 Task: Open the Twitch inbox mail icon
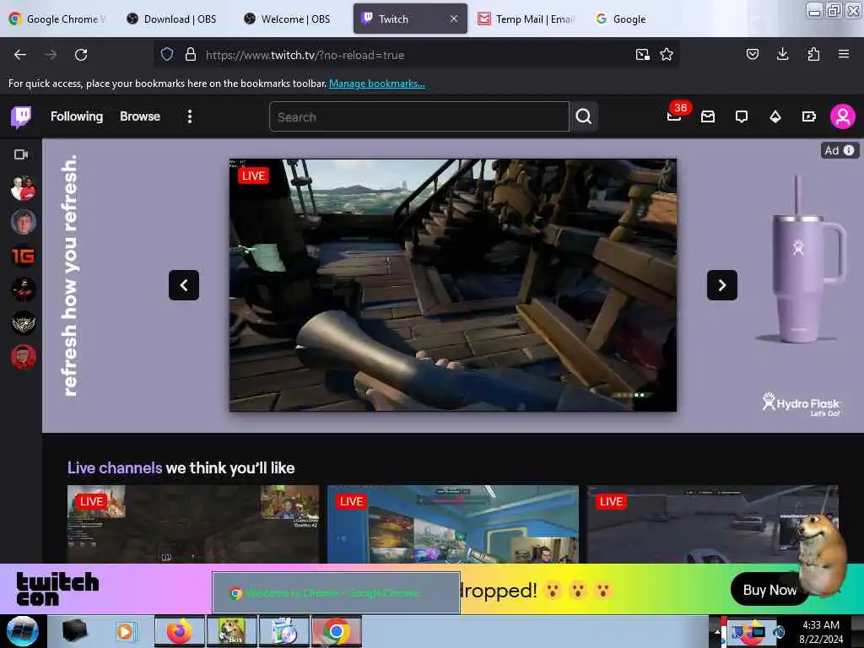[x=708, y=116]
